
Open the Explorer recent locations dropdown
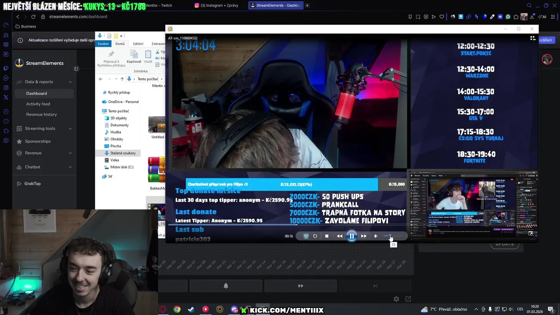point(116,79)
